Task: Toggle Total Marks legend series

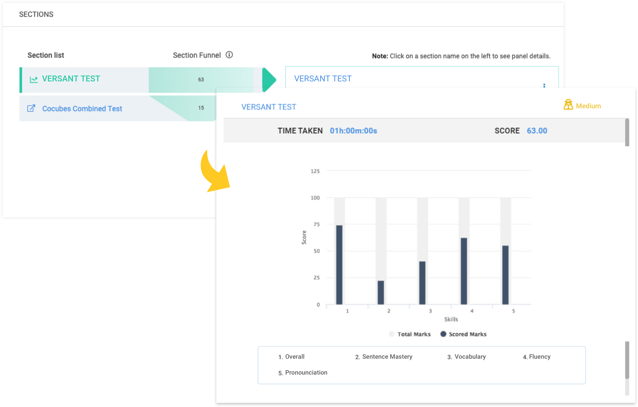Action: click(410, 334)
